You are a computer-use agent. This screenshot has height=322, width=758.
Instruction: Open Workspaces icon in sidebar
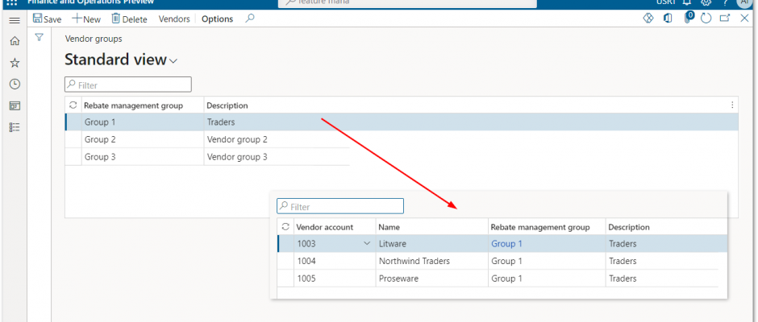pos(15,105)
